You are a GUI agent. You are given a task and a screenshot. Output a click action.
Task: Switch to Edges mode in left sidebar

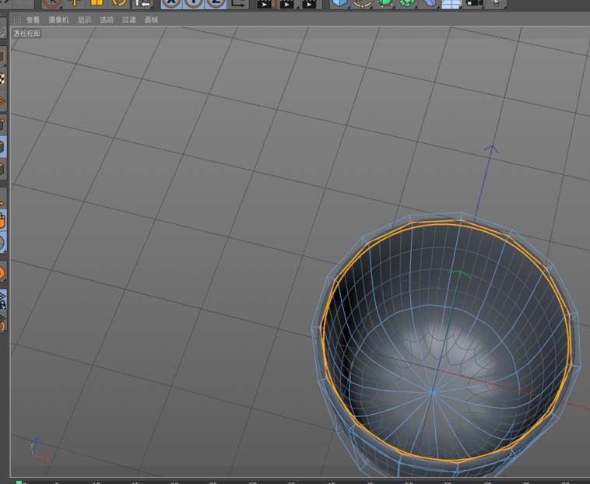3,146
